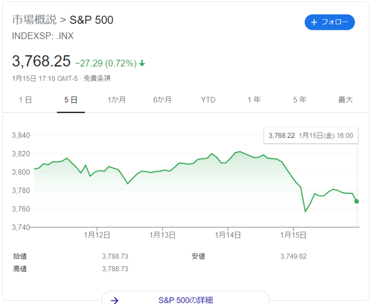Show the YTD chart range

pyautogui.click(x=208, y=100)
